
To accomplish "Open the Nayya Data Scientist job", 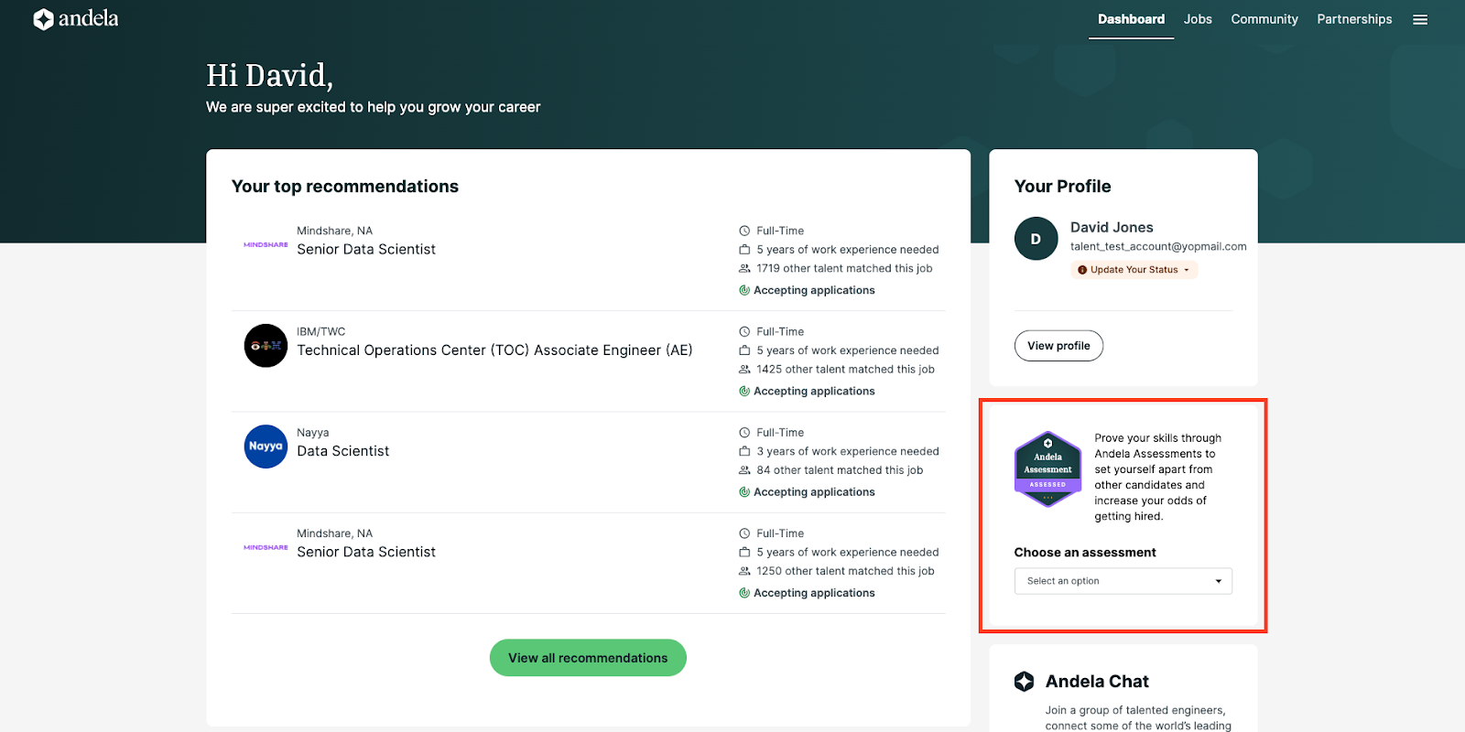I will tap(343, 451).
